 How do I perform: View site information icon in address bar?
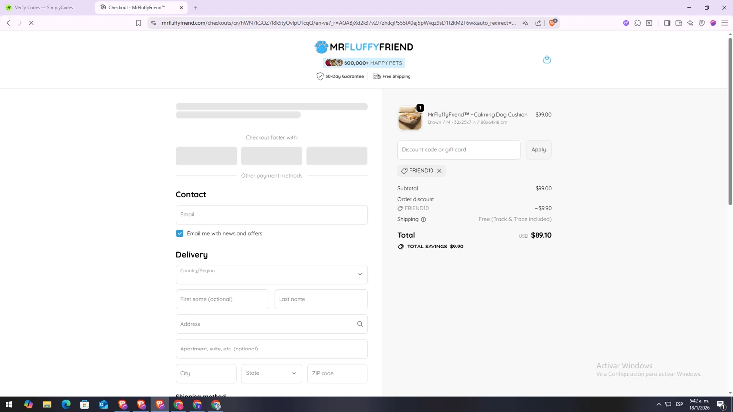153,23
